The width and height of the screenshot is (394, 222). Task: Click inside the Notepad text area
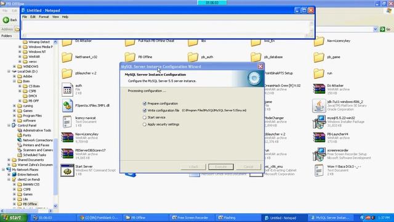(165, 27)
